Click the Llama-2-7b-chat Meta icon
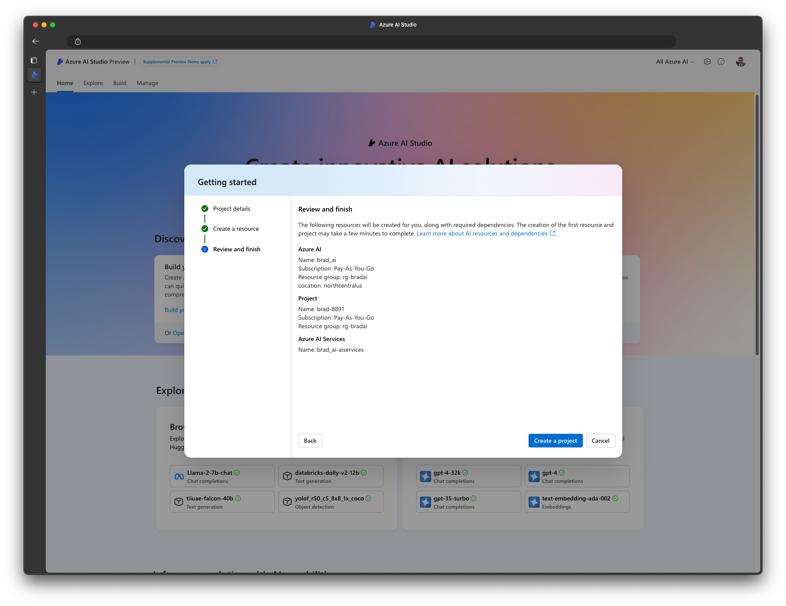The image size is (786, 606). point(179,477)
